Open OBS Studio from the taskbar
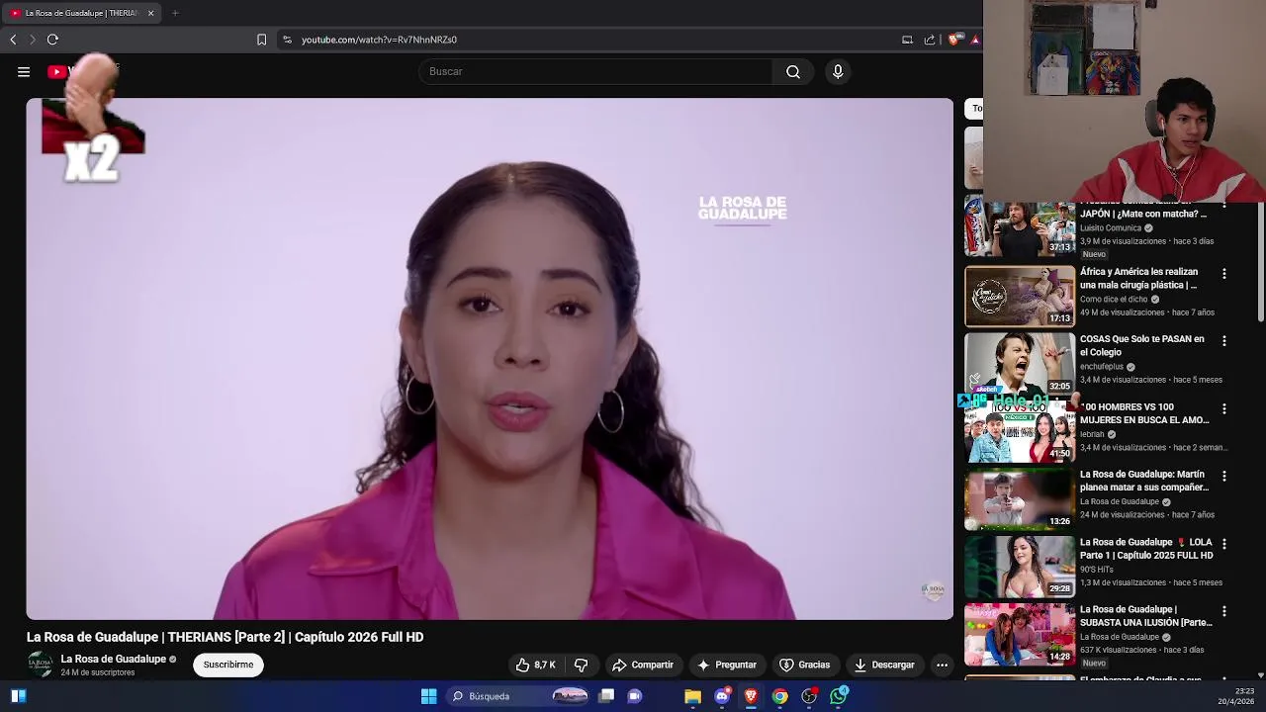Viewport: 1266px width, 712px height. [809, 696]
